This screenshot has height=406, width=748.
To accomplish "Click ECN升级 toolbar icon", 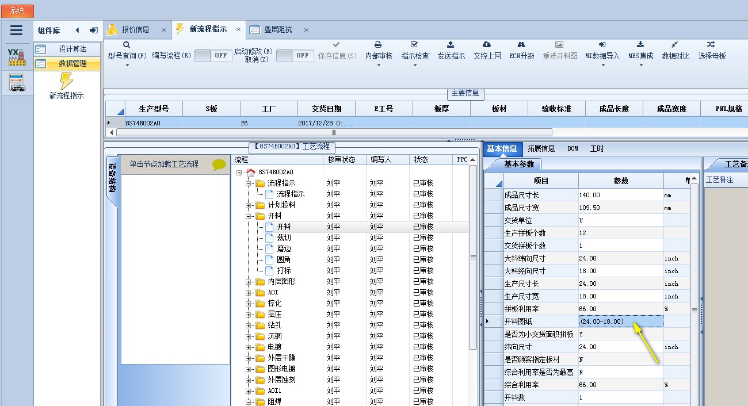I will (521, 45).
